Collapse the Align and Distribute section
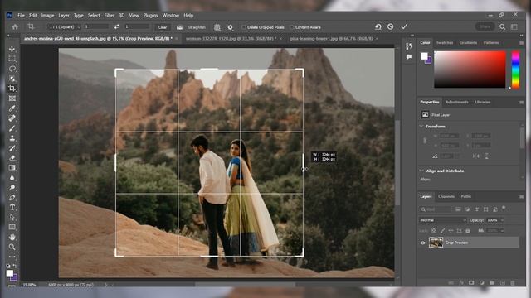The image size is (531, 298). [421, 171]
